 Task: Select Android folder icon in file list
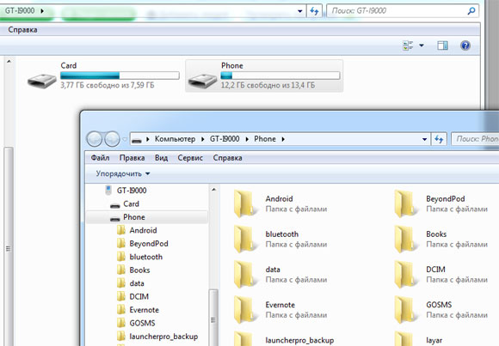click(245, 204)
